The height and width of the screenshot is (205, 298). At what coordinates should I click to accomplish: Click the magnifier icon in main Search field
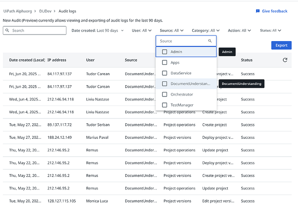[7, 30]
